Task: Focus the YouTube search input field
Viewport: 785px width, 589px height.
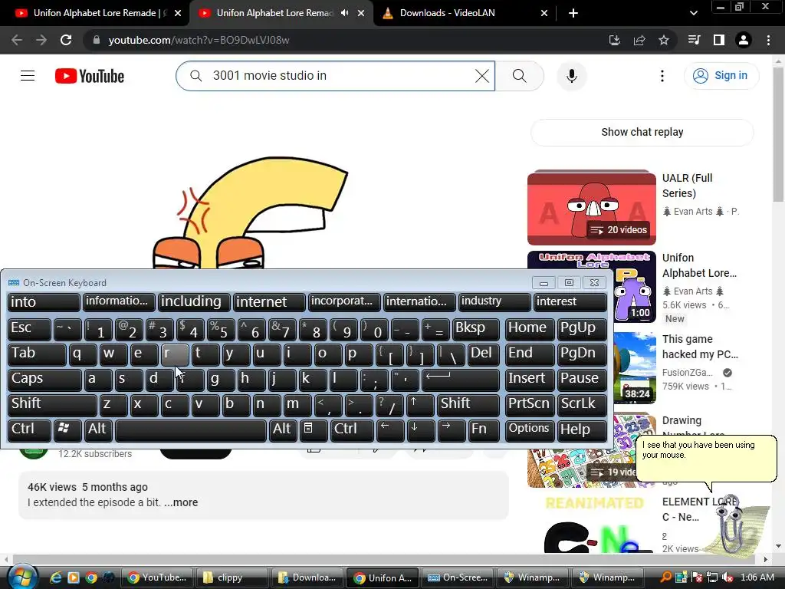Action: 336,76
